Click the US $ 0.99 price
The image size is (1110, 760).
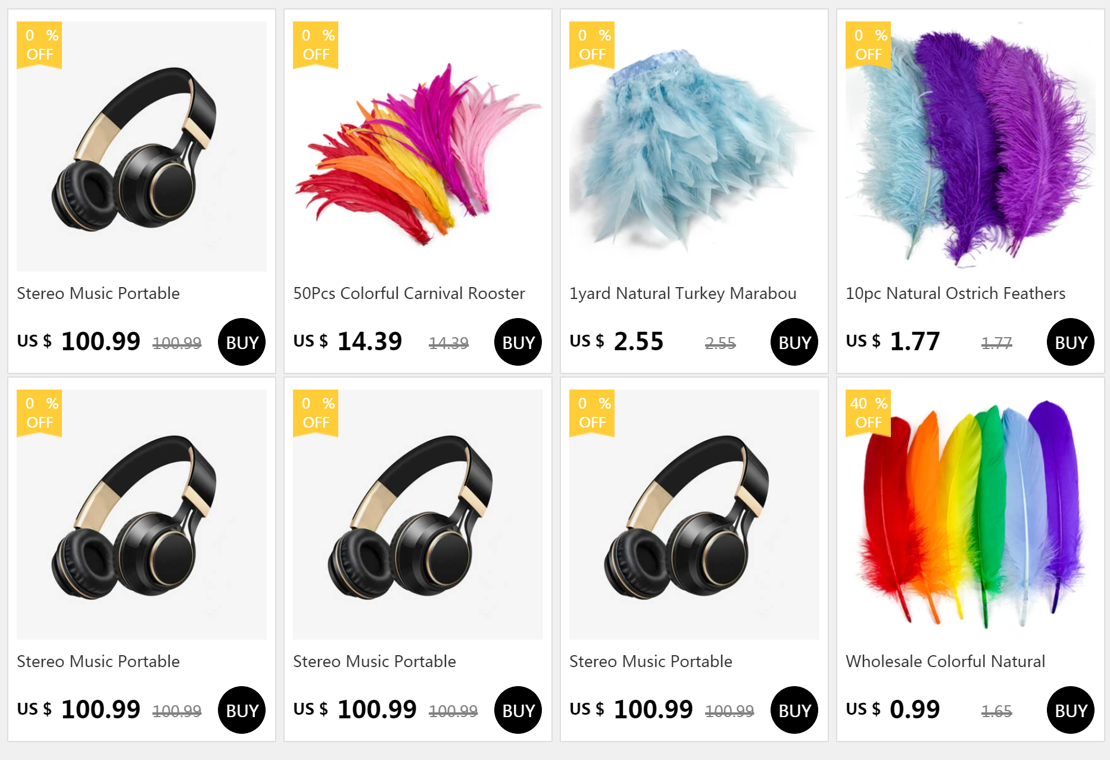pos(893,709)
